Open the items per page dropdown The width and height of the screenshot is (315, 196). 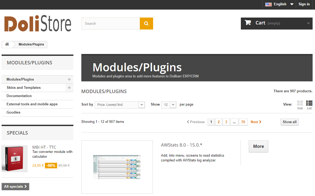[x=169, y=105]
